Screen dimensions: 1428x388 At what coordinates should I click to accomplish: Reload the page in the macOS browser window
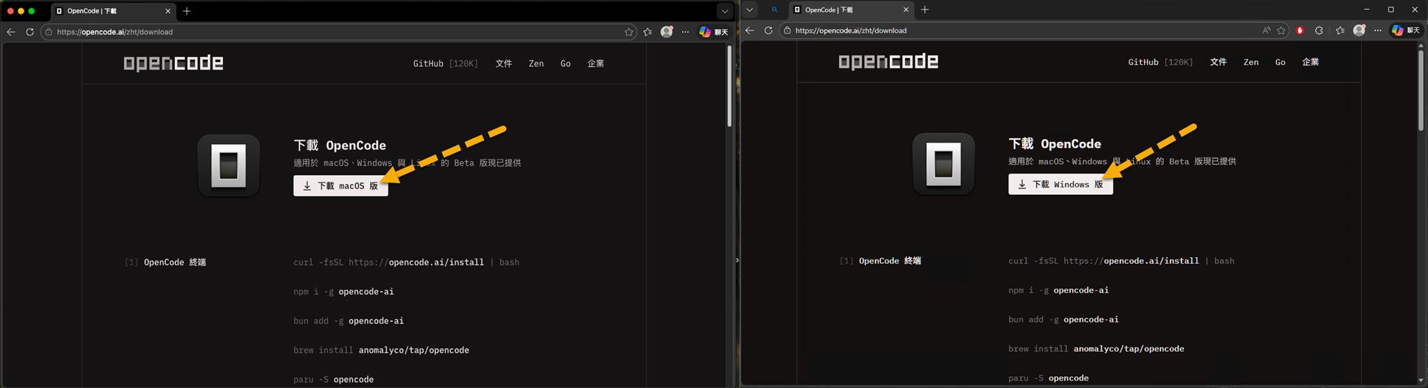30,32
